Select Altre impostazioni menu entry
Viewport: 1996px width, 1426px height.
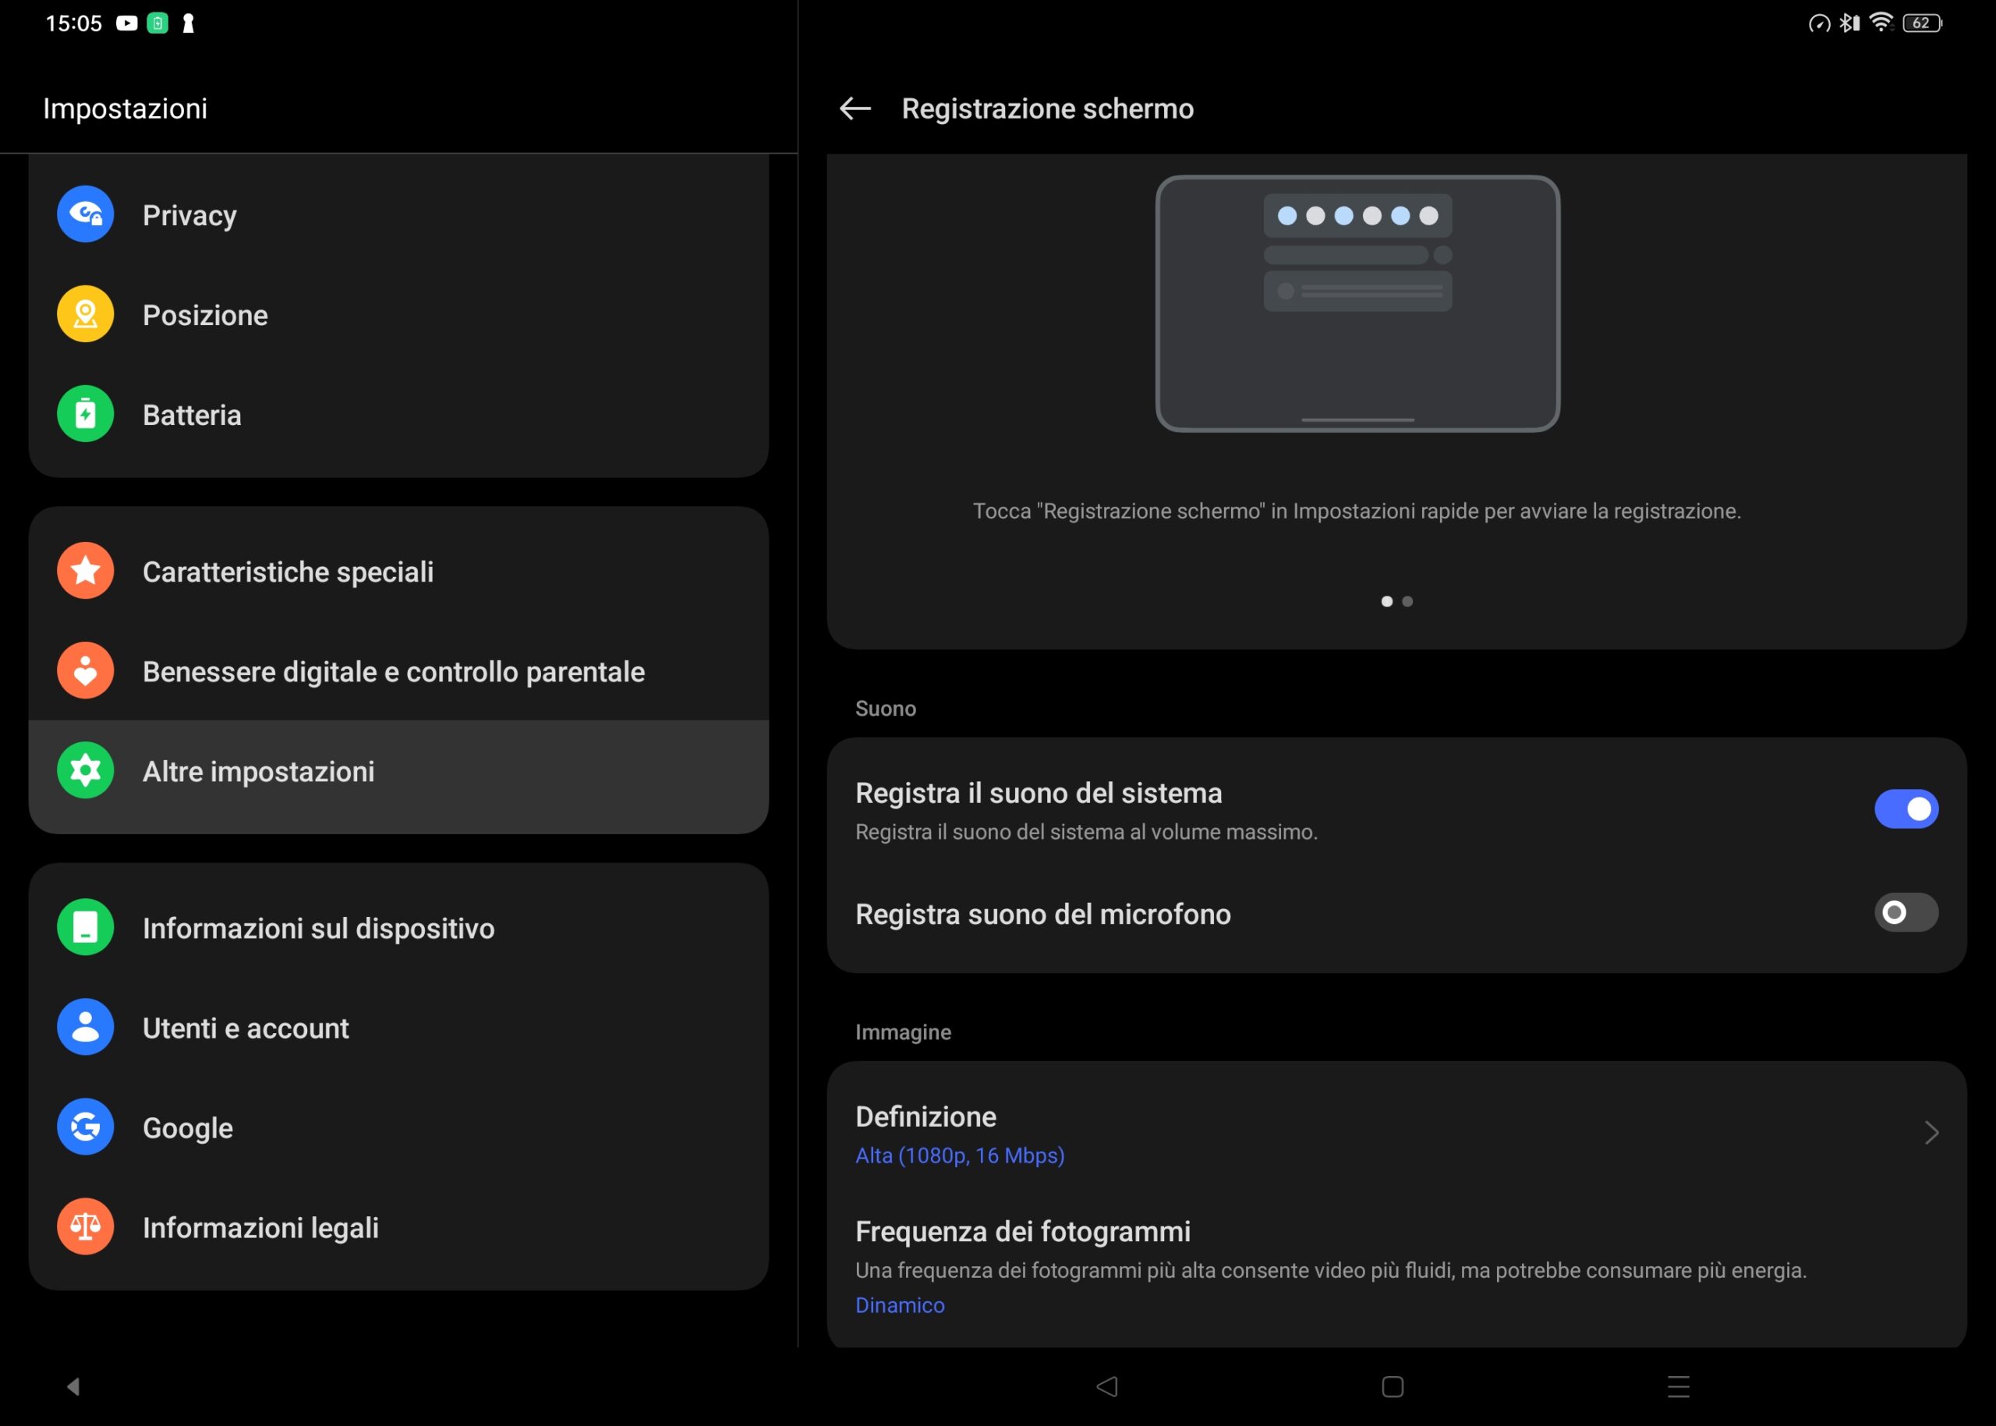[x=258, y=771]
